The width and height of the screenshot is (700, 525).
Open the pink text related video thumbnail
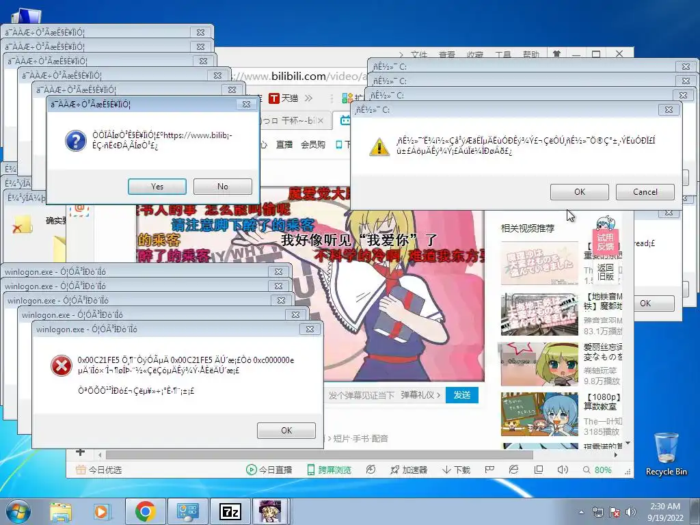[x=539, y=263]
